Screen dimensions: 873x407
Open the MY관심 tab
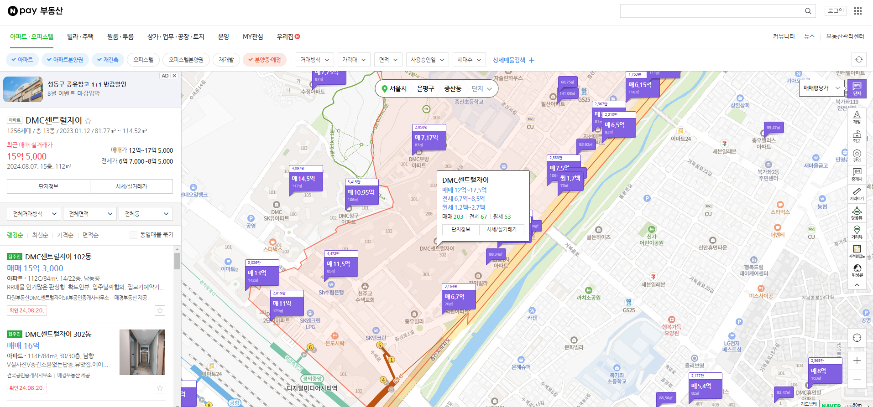pos(253,36)
